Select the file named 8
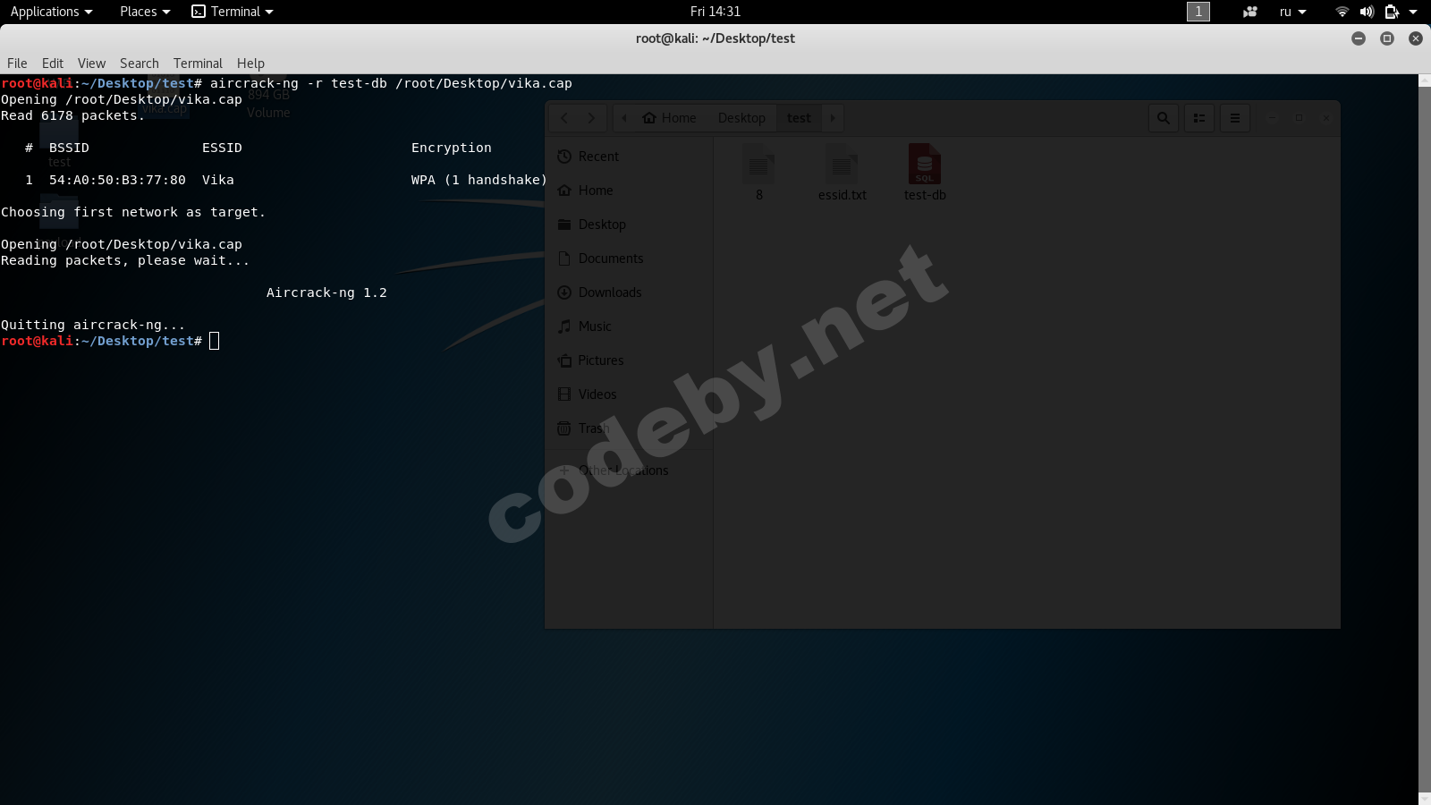The width and height of the screenshot is (1431, 805). point(758,173)
